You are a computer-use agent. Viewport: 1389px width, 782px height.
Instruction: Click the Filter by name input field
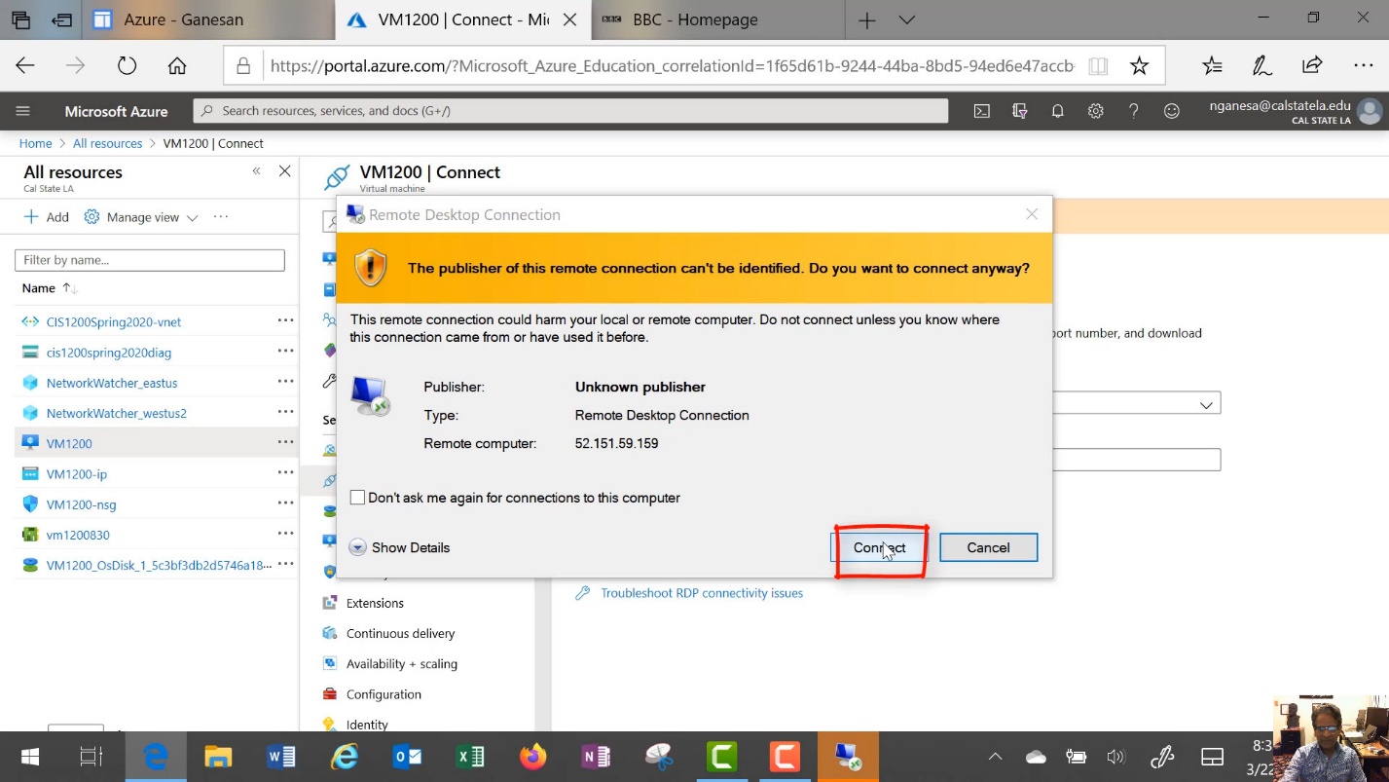pos(150,260)
